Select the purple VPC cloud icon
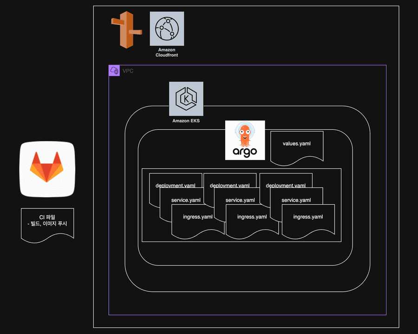Viewport: 418px width, 334px height. [x=114, y=71]
